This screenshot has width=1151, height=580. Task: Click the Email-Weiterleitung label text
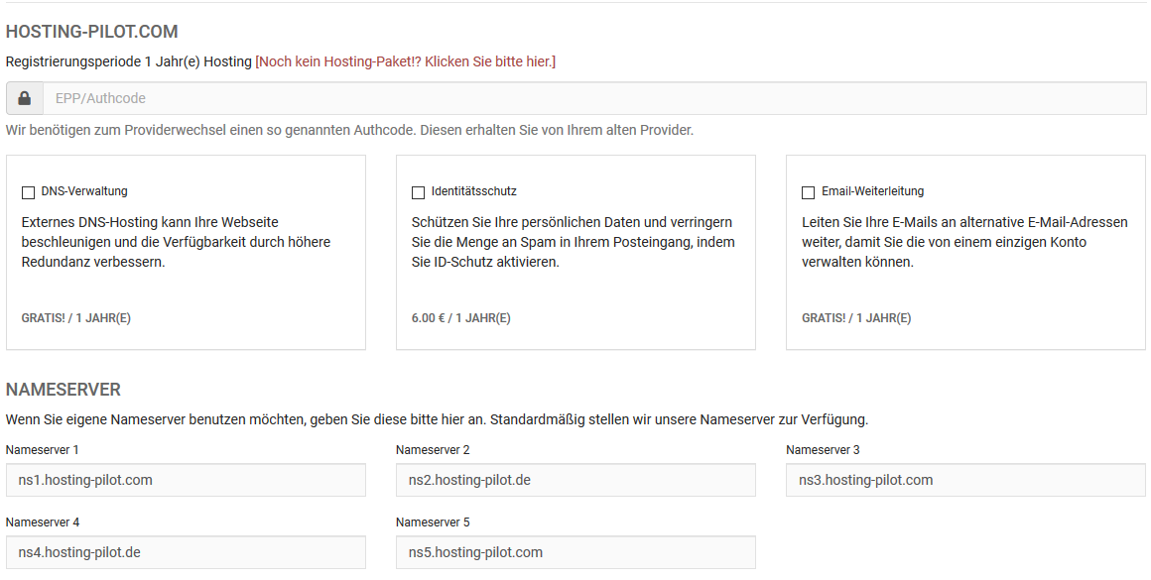tap(873, 191)
